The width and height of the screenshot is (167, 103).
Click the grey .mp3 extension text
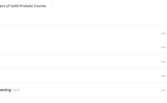click(15, 90)
